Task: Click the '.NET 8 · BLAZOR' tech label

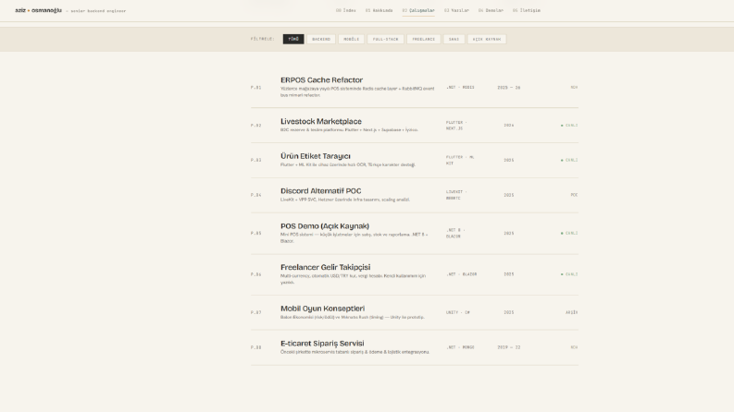Action: click(455, 233)
